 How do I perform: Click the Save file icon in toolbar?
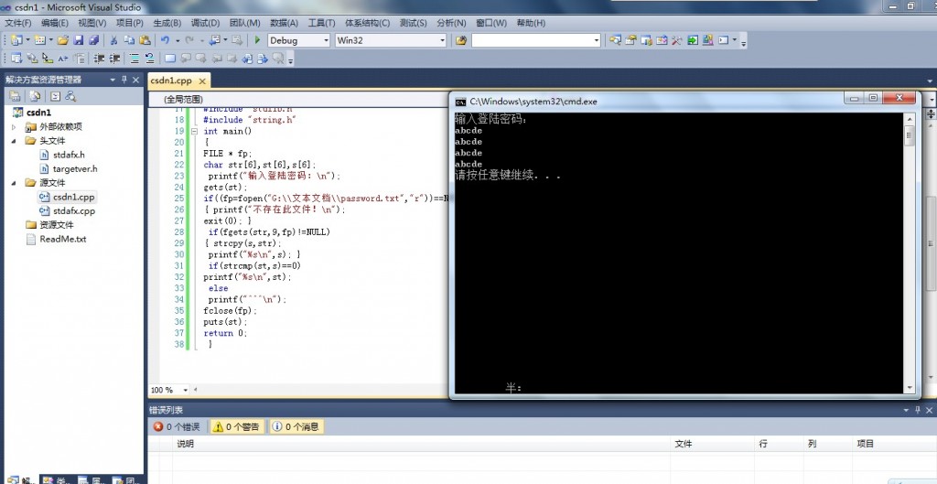tap(79, 40)
